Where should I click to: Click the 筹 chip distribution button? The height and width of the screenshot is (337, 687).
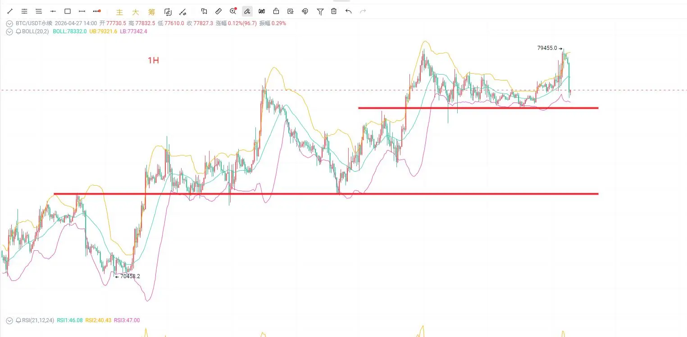click(151, 12)
